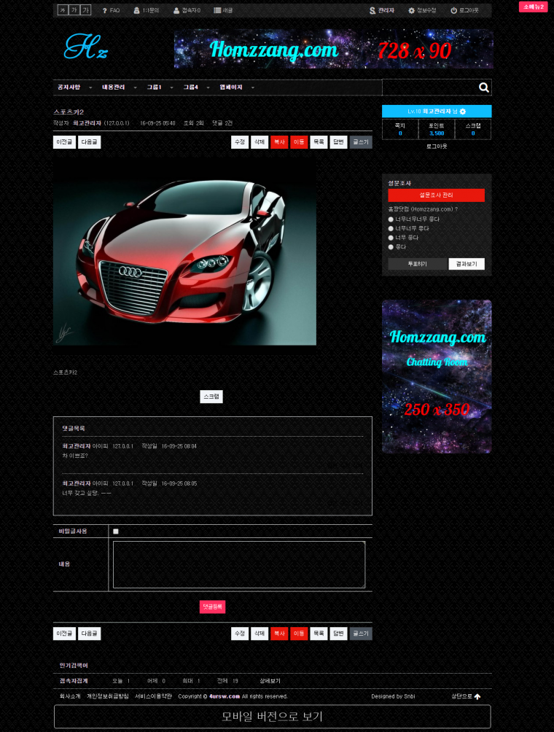Expand the 공지사항 menu dropdown arrow

tap(90, 87)
